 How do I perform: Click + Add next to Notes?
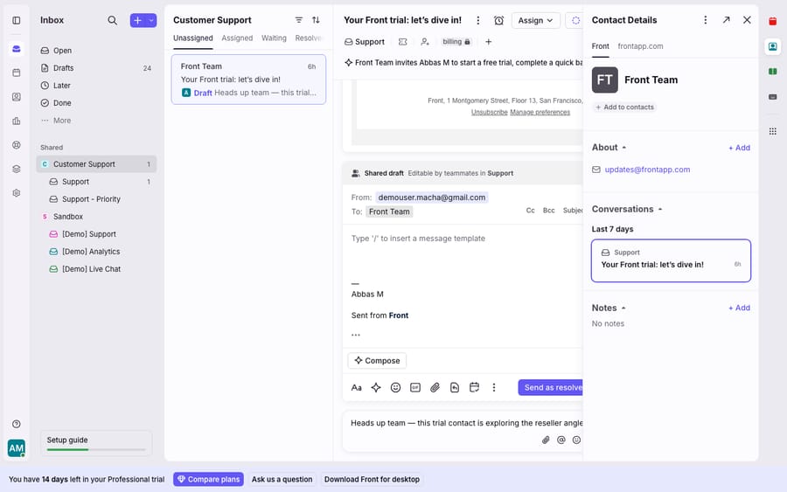(739, 308)
